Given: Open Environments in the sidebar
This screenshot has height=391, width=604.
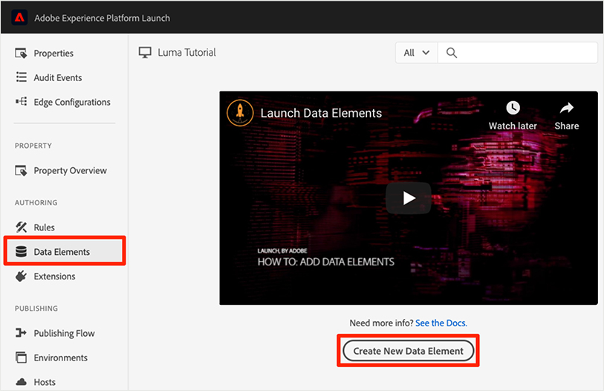Looking at the screenshot, I should coord(60,358).
